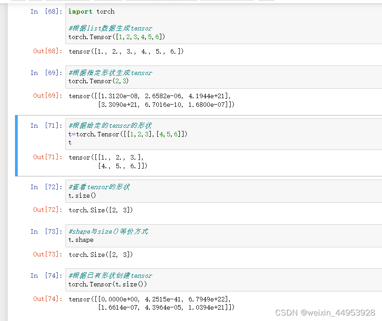
Task: Click the Out[72] label
Action: tap(48, 210)
